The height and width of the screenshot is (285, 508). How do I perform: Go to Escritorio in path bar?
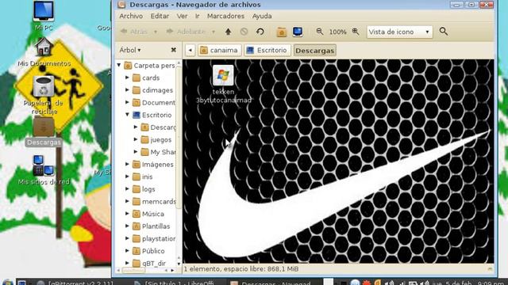[267, 50]
